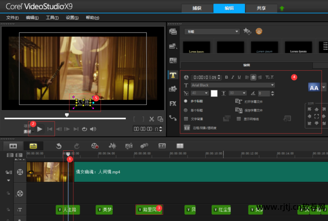Click the white font color swatch
The image size is (328, 221).
click(214, 93)
